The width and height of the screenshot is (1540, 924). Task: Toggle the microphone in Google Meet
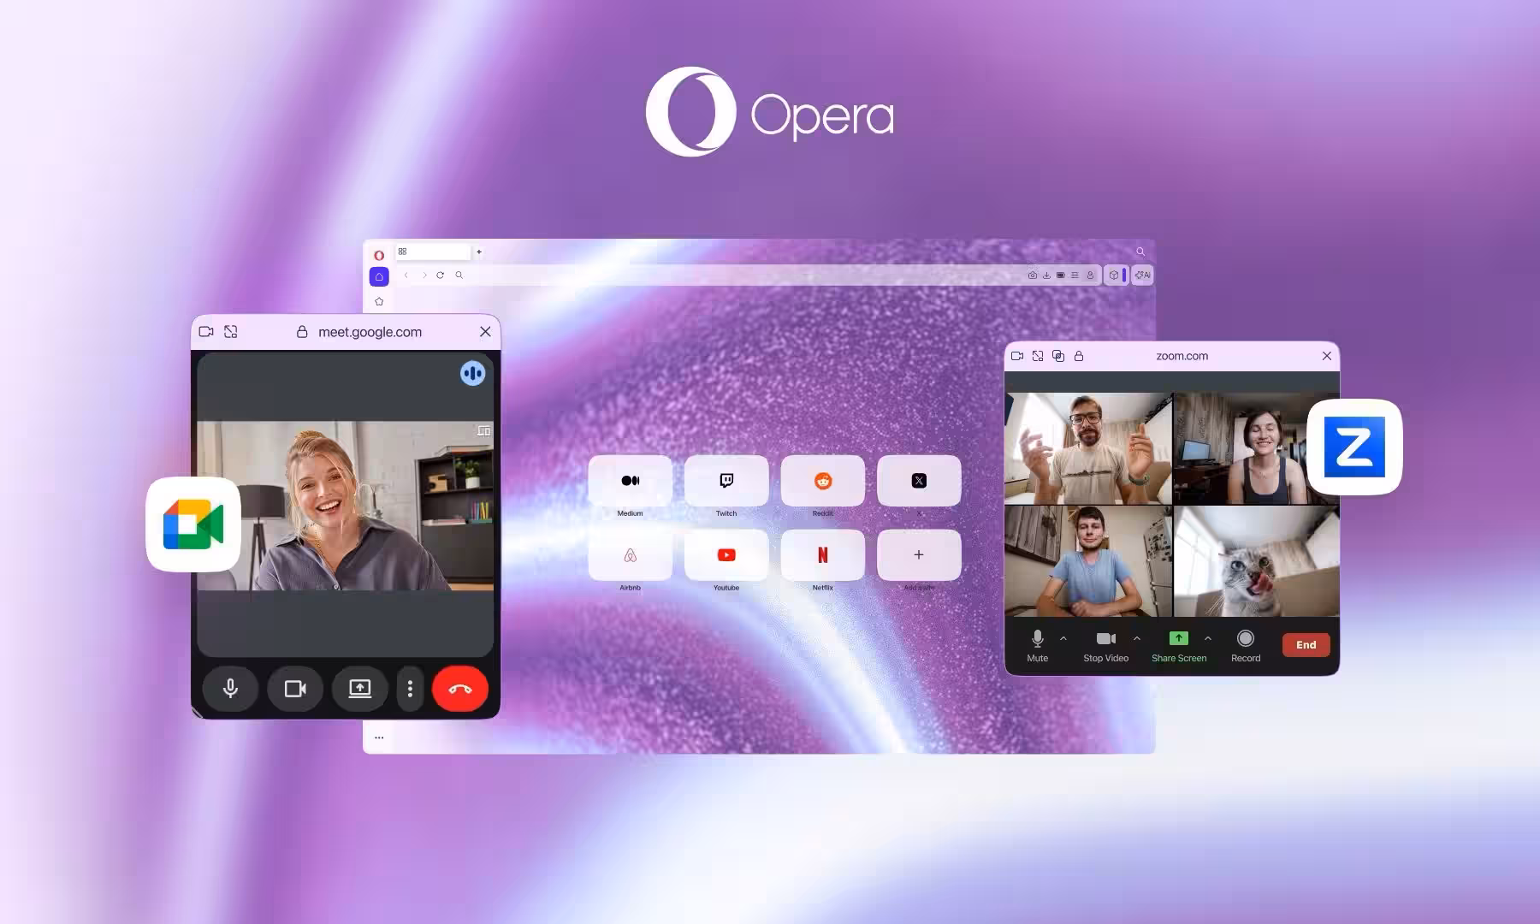coord(230,689)
